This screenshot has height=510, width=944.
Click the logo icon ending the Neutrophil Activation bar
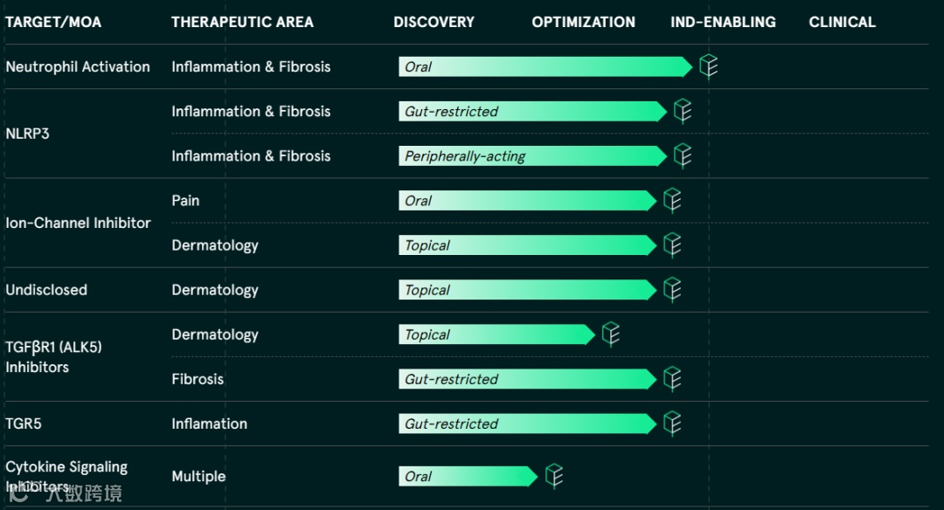(x=708, y=66)
